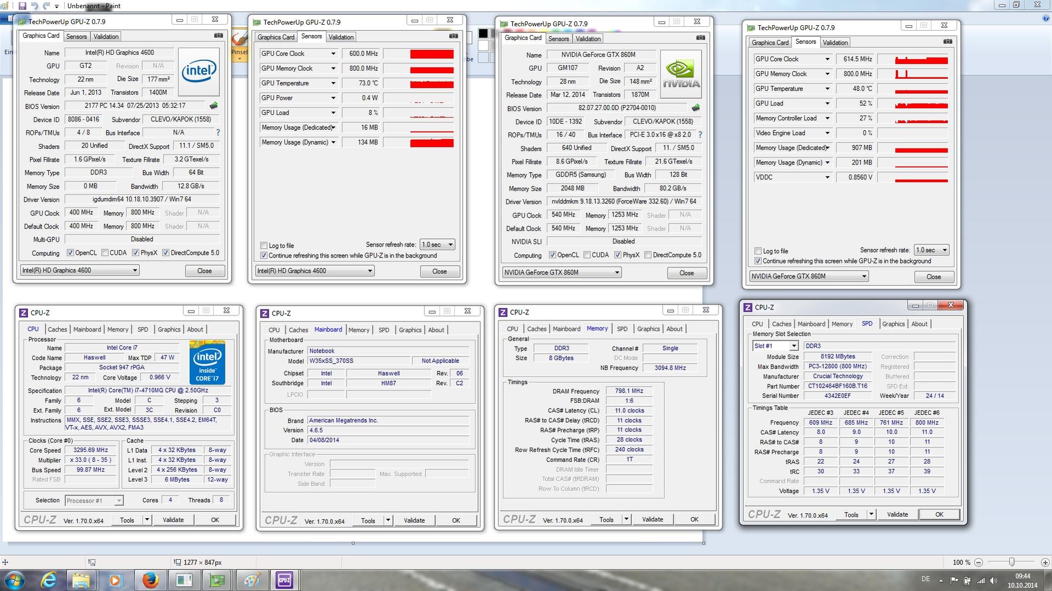Click the Device ID field in Intel GPU window
The height and width of the screenshot is (591, 1052).
(x=84, y=119)
